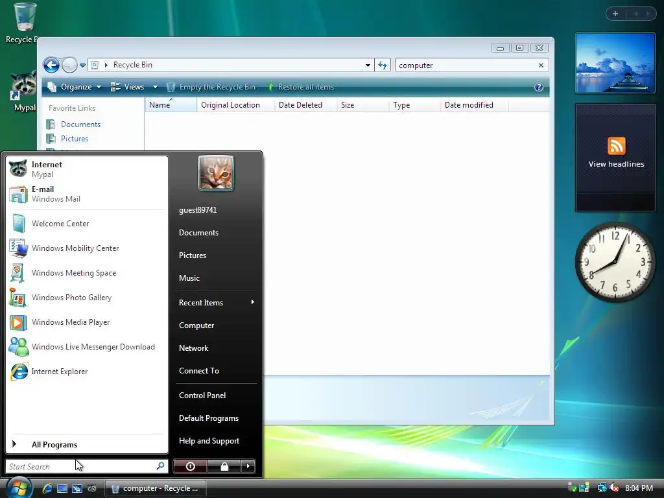Screen dimensions: 664x498
Task: Open Welcome Center in Start menu
Action: pos(87,224)
